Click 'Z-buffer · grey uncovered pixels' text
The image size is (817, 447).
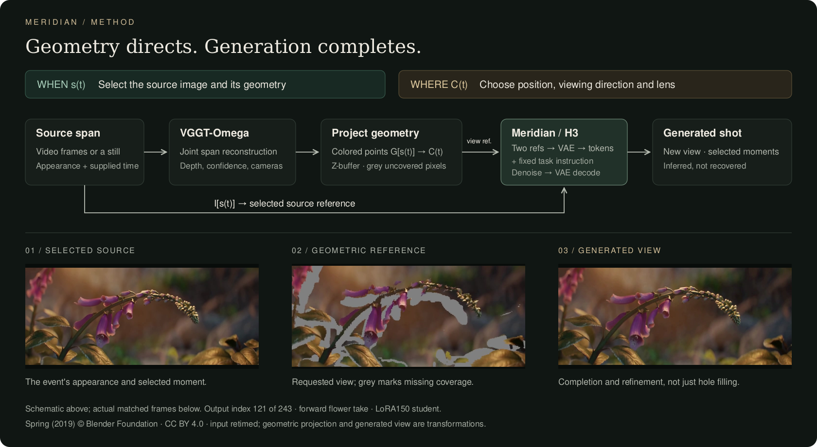coord(389,166)
